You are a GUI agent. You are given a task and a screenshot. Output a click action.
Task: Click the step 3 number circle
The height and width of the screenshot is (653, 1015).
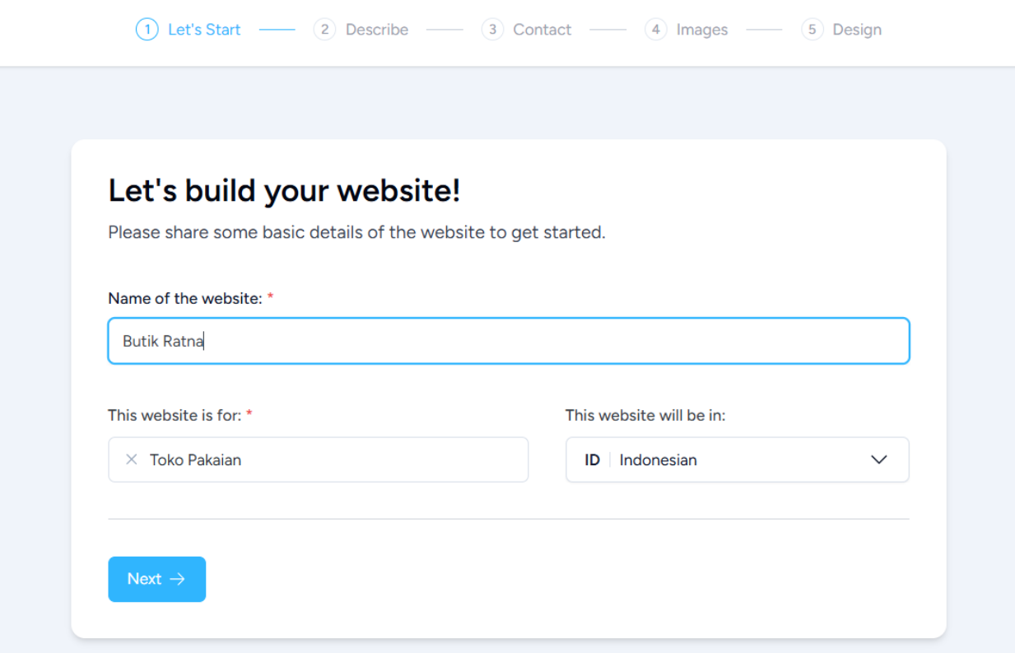coord(492,30)
